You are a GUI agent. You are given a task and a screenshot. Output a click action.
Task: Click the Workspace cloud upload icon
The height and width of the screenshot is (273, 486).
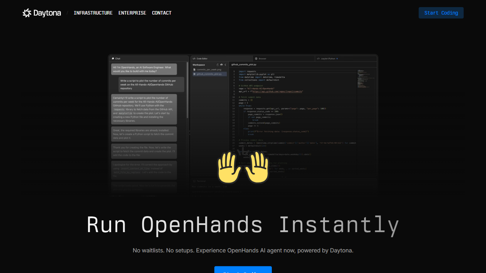pyautogui.click(x=221, y=65)
